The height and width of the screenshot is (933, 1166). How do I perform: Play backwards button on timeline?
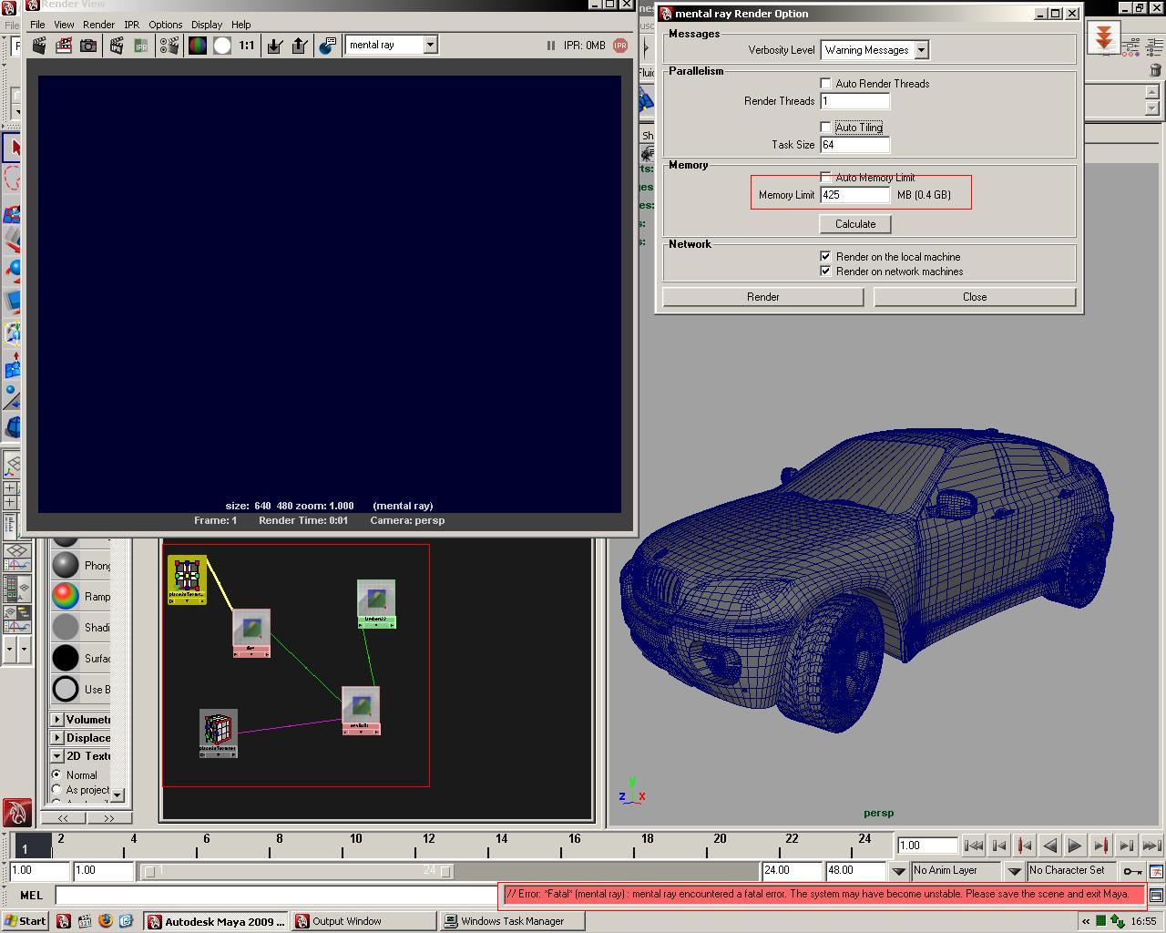1049,846
